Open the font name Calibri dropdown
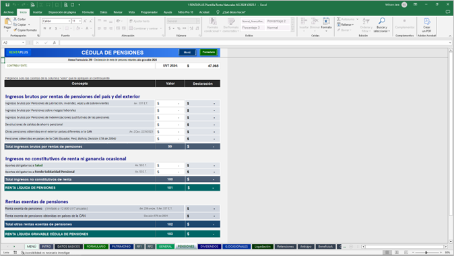The width and height of the screenshot is (454, 256). point(69,21)
